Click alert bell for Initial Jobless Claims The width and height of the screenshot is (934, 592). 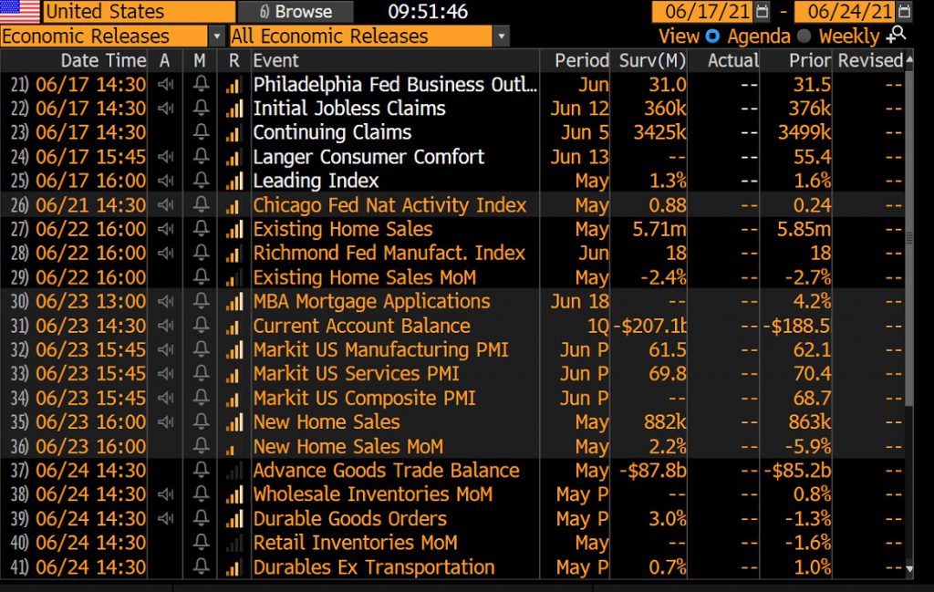pos(201,108)
